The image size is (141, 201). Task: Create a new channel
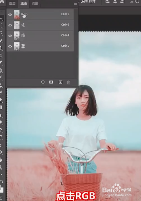click(x=60, y=82)
